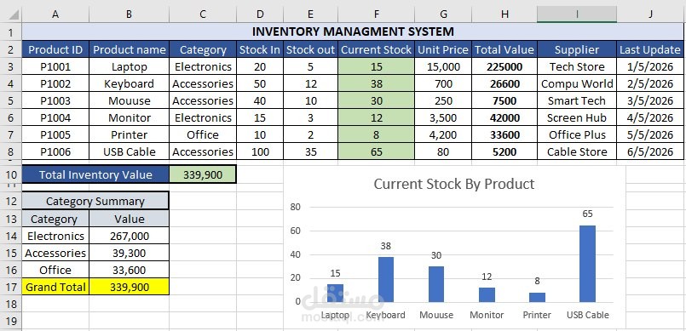686x331 pixels.
Task: Select the USB Cable table cell
Action: [x=129, y=152]
